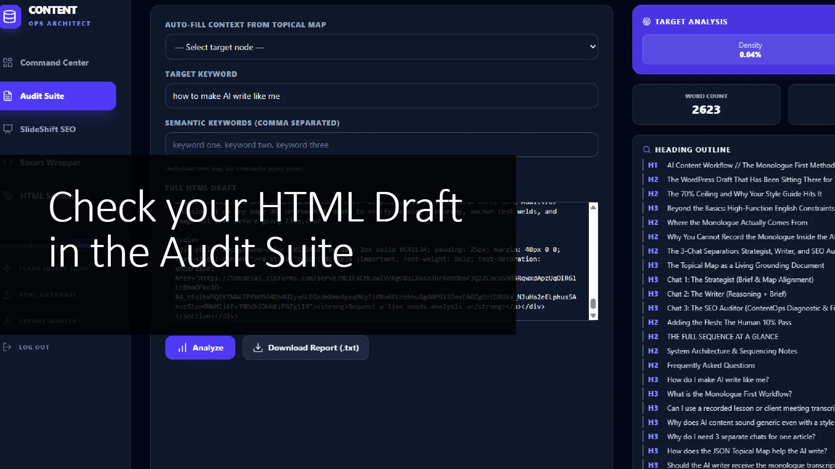
Task: Click the HTML draft scrollbar down arrow
Action: point(593,316)
